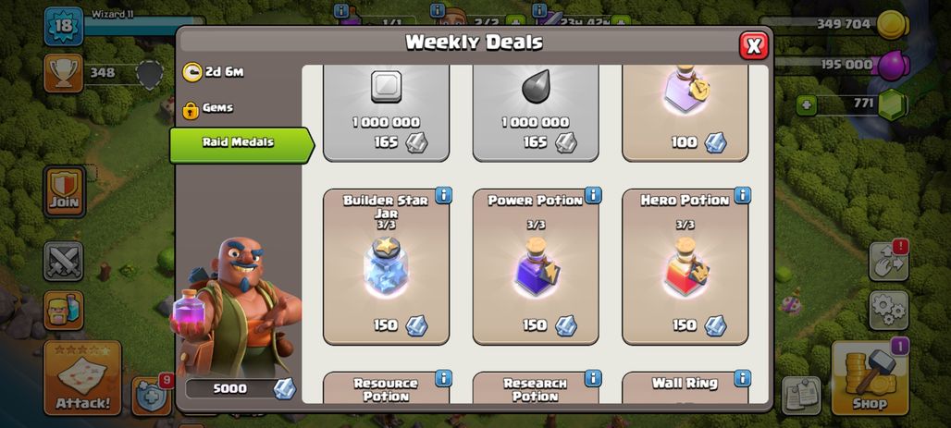The image size is (951, 428).
Task: Buy Builder Star Jar for 150 medals
Action: [x=387, y=267]
